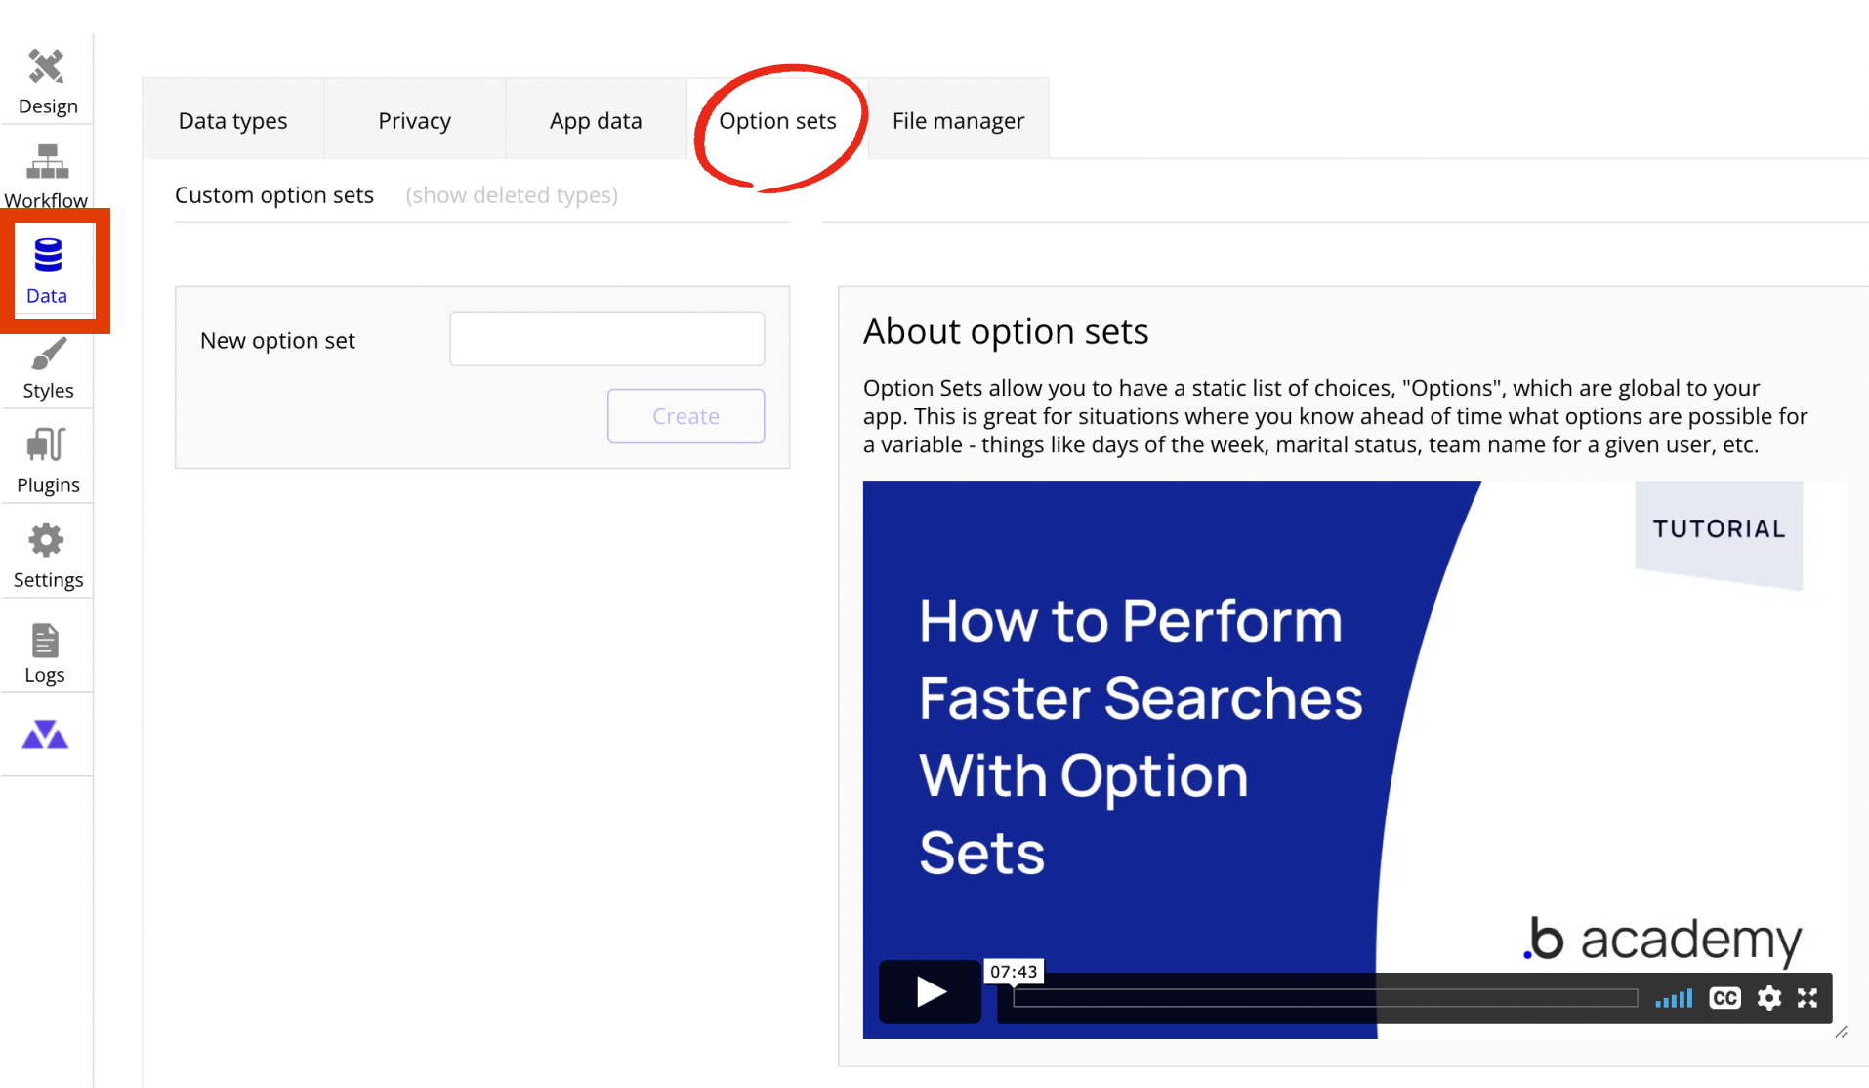Click show deleted types link
The image size is (1869, 1088).
point(512,195)
